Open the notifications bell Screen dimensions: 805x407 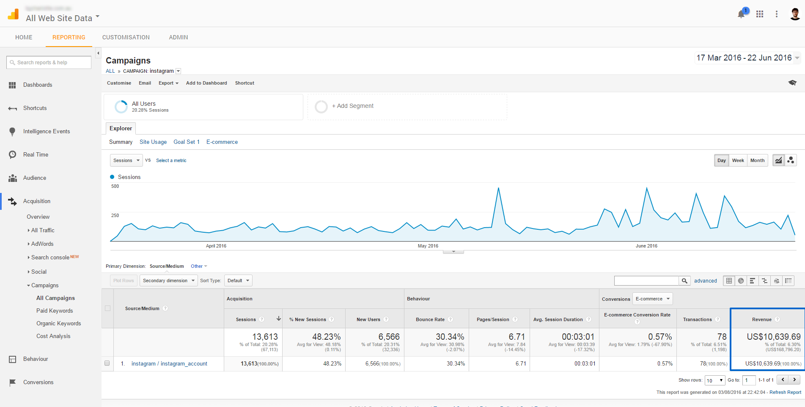click(741, 14)
